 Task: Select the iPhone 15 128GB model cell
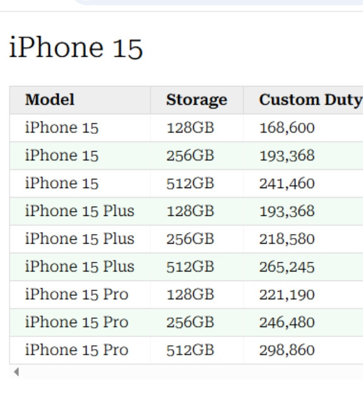click(80, 128)
